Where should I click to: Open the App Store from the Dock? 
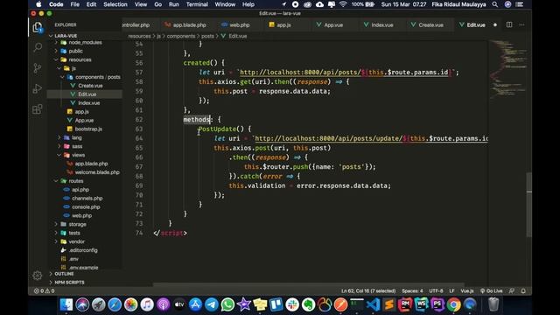click(x=195, y=304)
